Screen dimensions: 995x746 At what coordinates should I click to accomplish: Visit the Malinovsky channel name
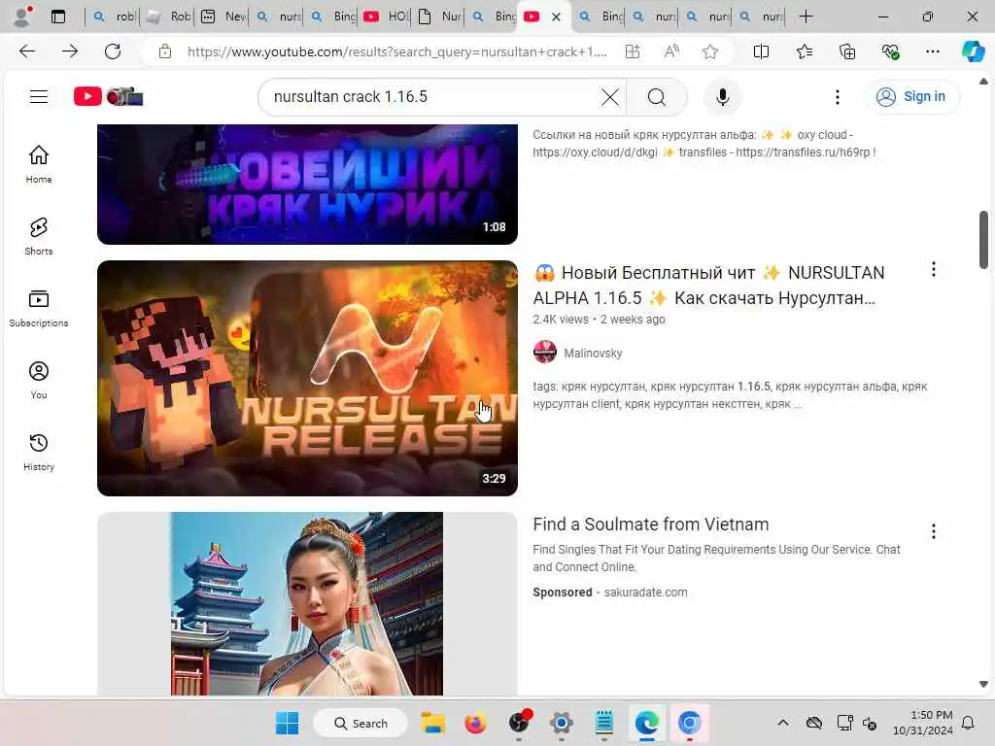click(593, 354)
